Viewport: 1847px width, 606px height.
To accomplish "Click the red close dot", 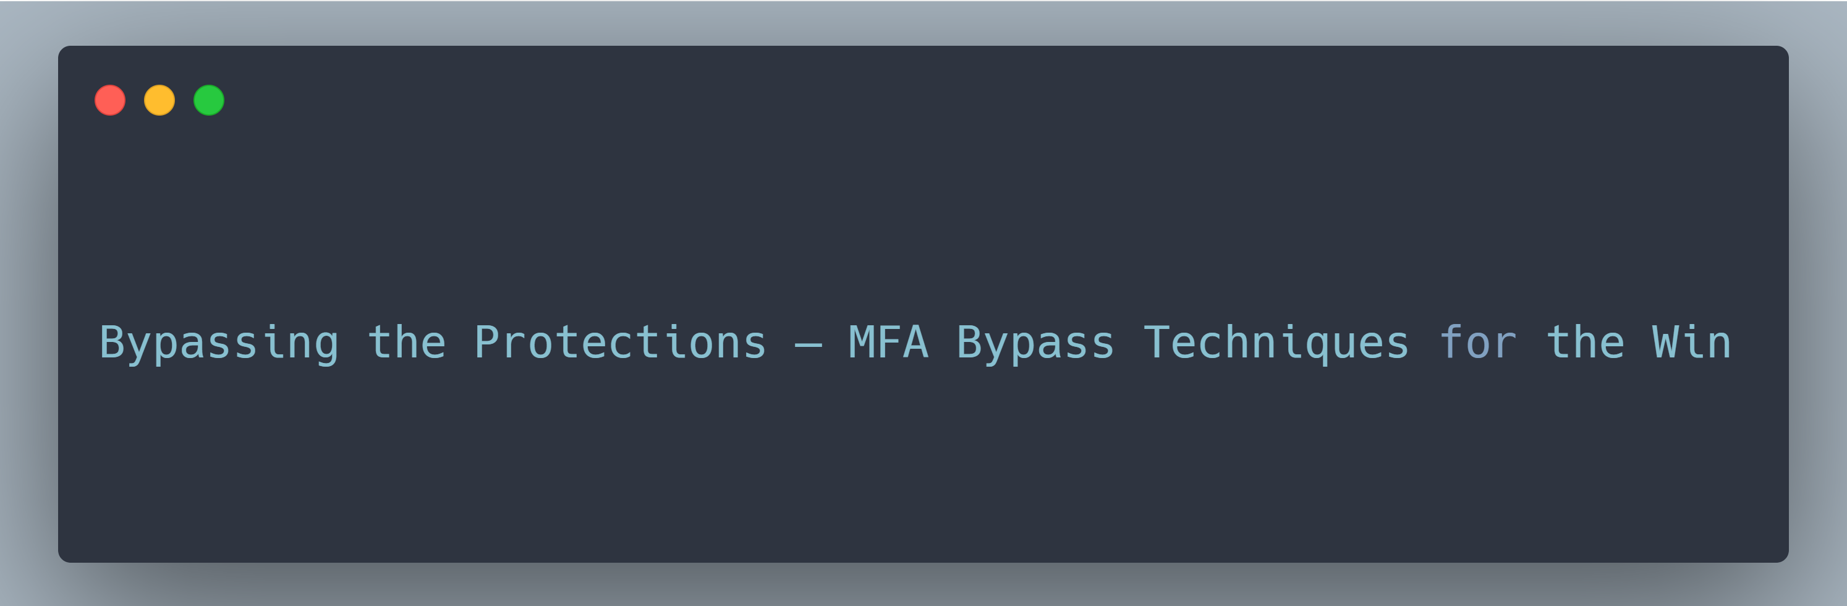I will (109, 100).
